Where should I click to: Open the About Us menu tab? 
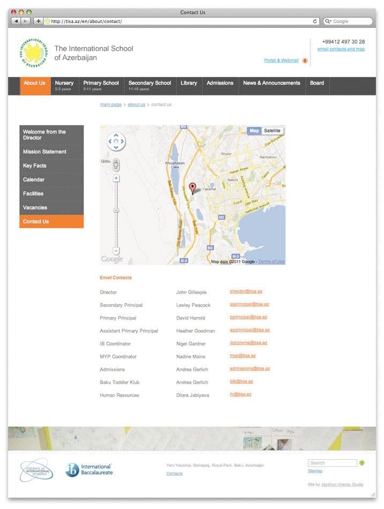pyautogui.click(x=35, y=86)
